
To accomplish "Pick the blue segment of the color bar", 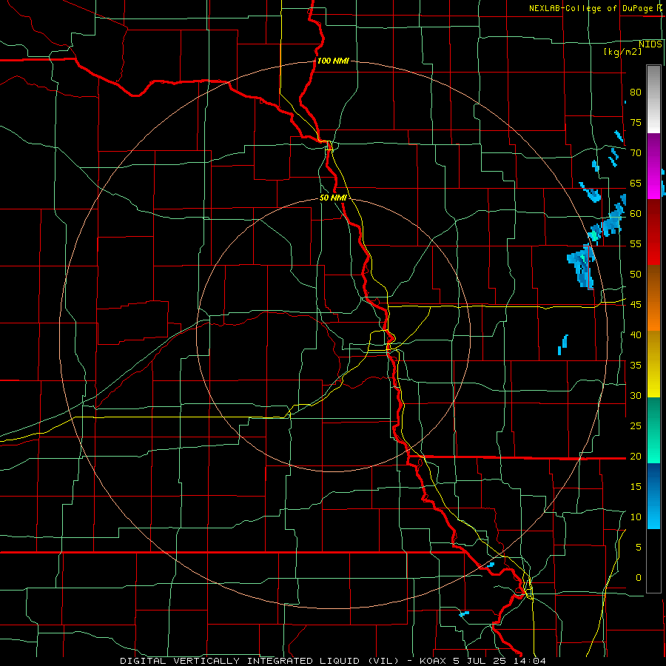I will pos(653,496).
